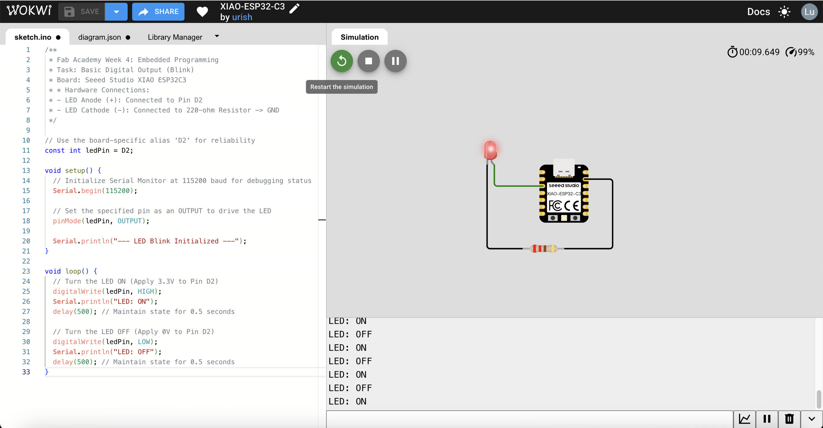Pause the serial monitor output
The width and height of the screenshot is (823, 428).
767,419
